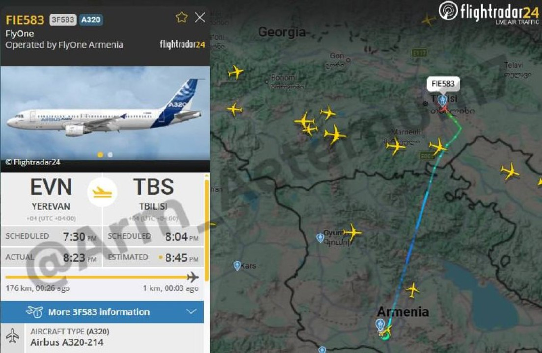
Task: Click the chevron on the blue information bar
Action: 191,312
